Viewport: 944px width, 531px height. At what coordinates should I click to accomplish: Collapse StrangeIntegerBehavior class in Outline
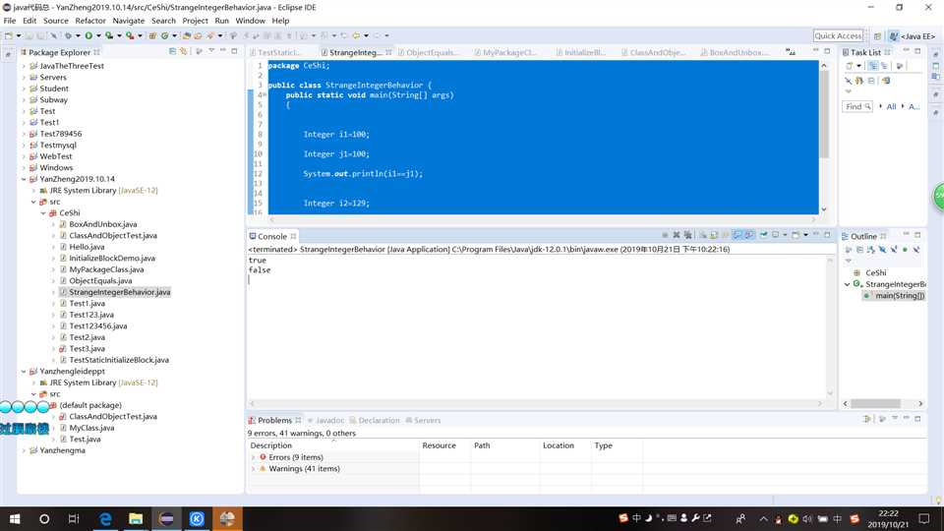(847, 284)
